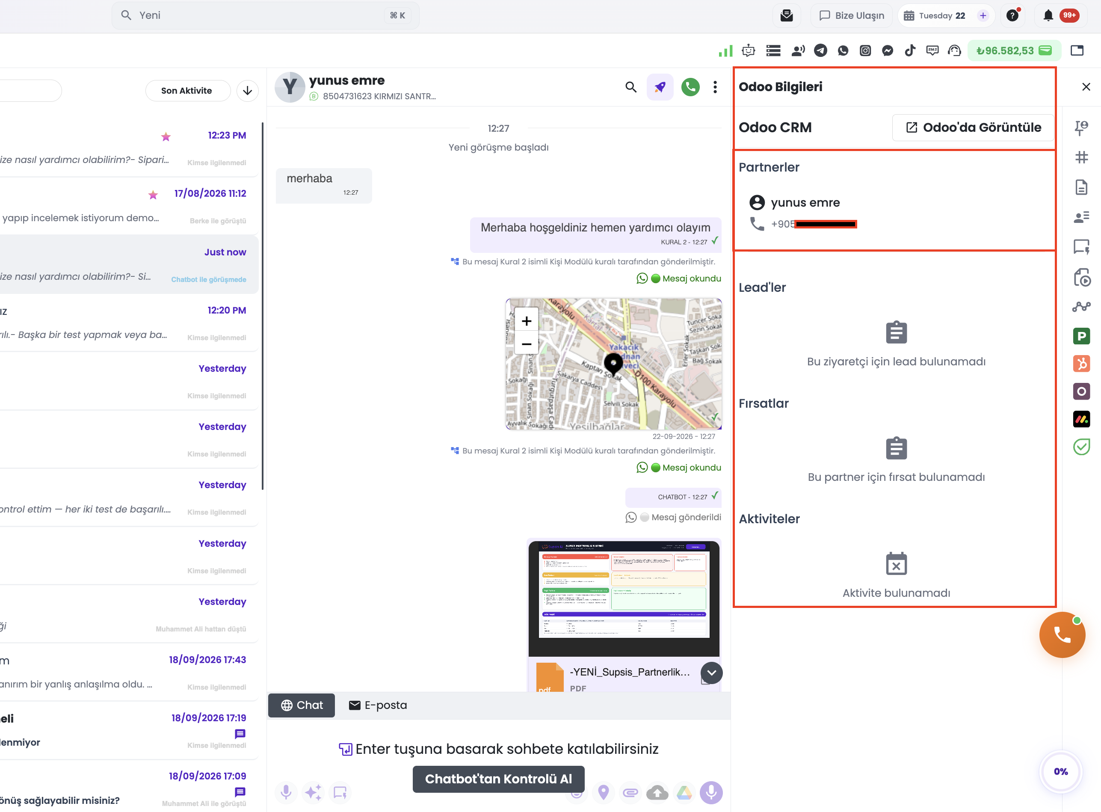Screen dimensions: 1101x812
Task: Zoom in on the location map
Action: (526, 321)
